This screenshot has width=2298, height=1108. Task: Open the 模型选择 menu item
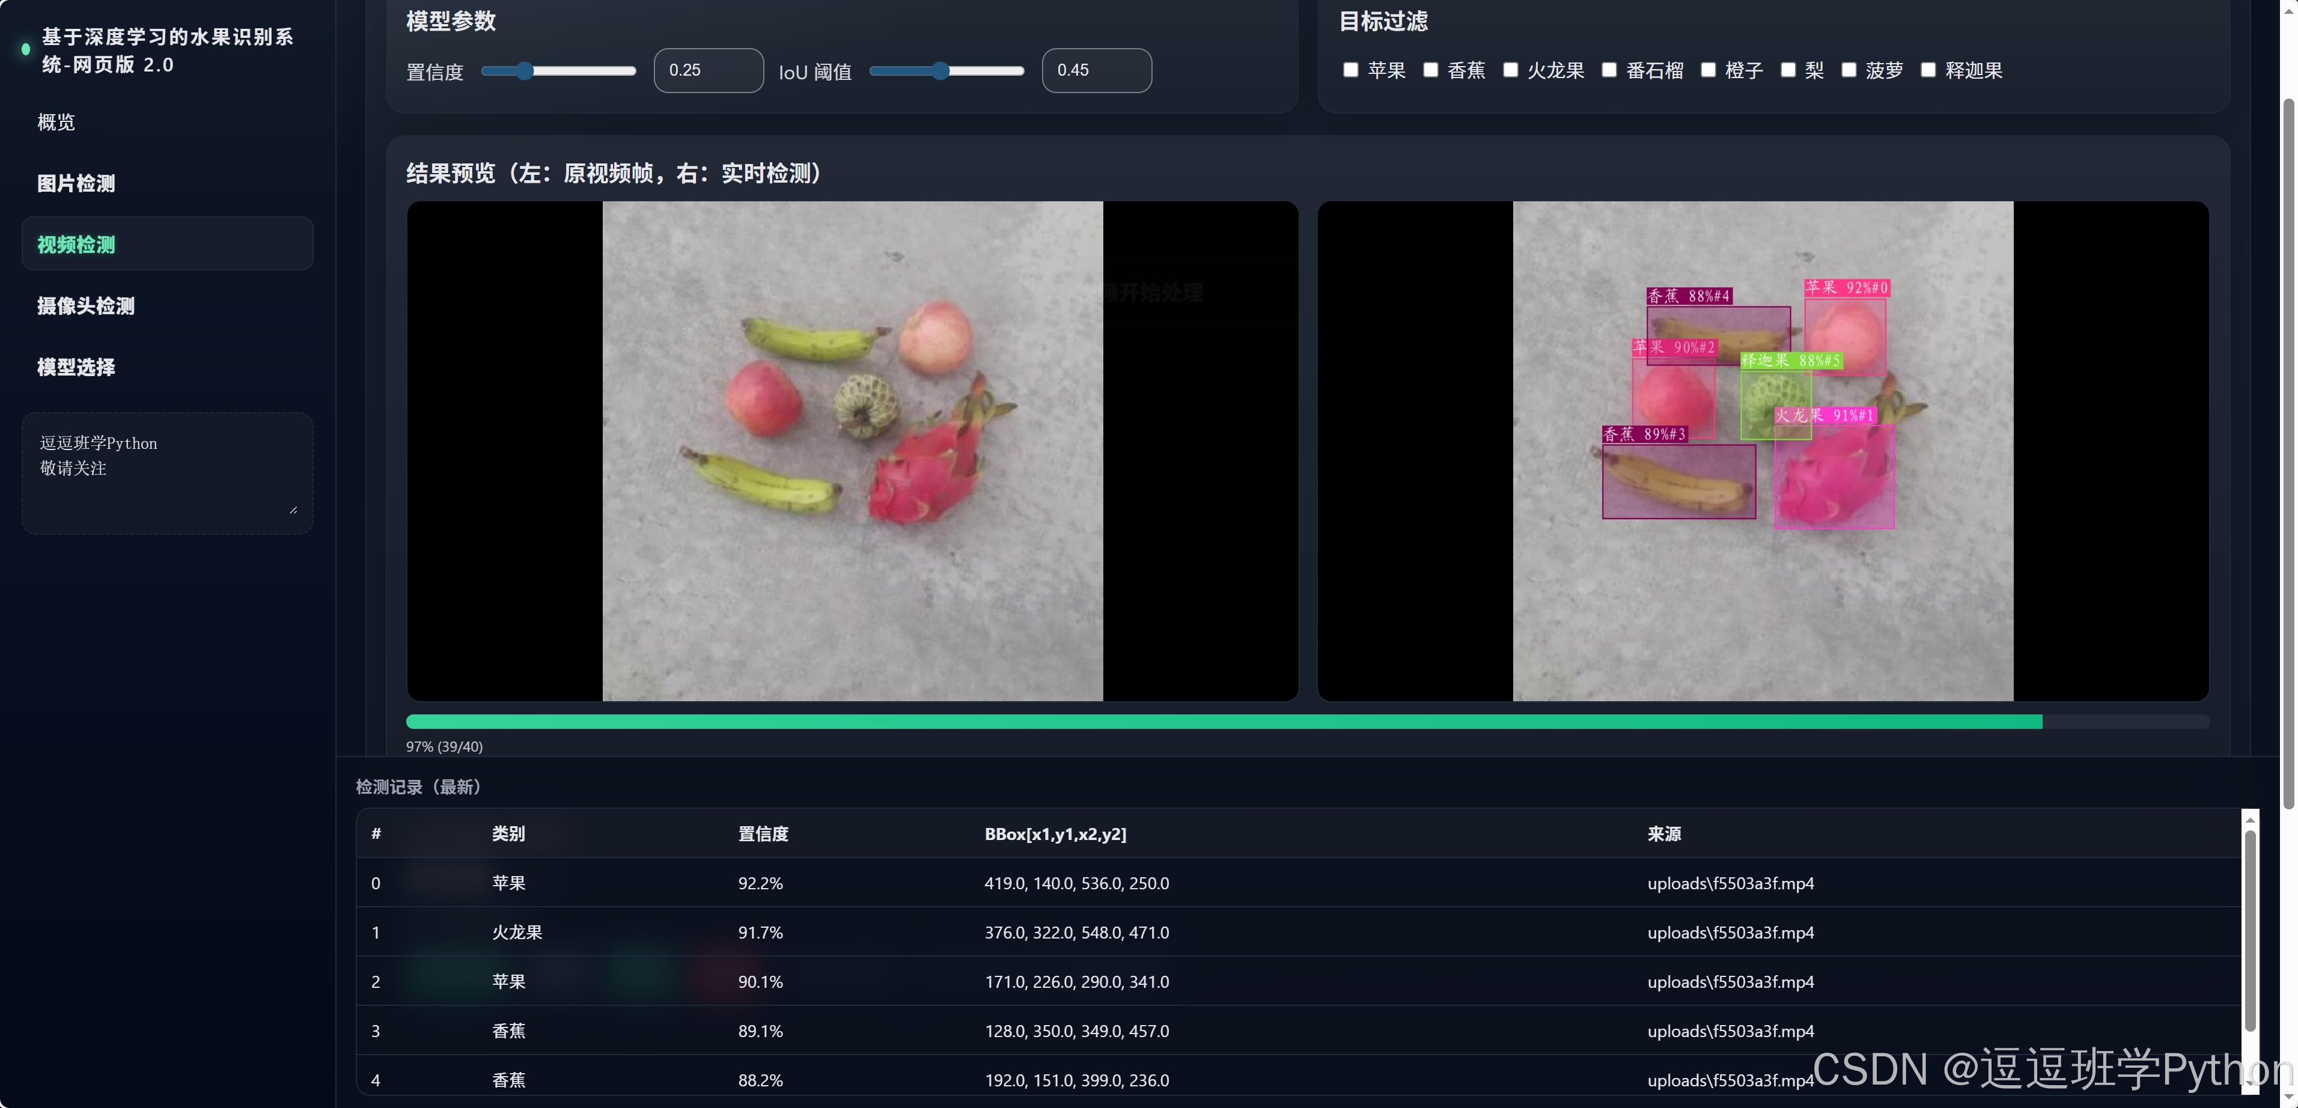pyautogui.click(x=76, y=368)
